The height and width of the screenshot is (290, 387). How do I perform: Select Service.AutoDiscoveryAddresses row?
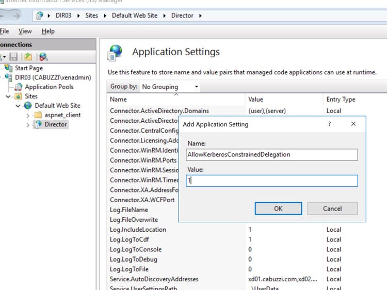(x=247, y=279)
